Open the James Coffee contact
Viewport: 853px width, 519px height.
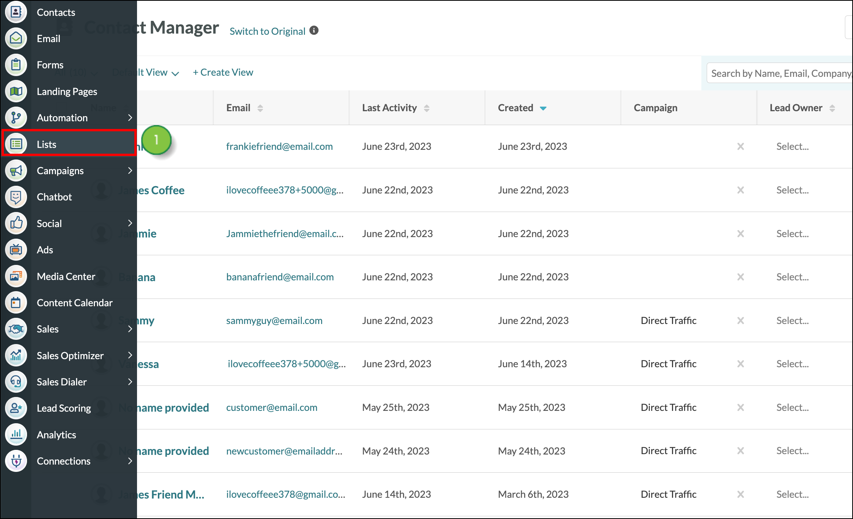[x=151, y=190]
